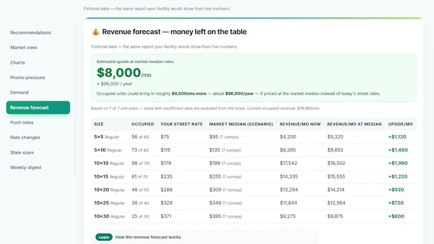Go to Stale sizes page
434x244 pixels.
click(x=22, y=152)
